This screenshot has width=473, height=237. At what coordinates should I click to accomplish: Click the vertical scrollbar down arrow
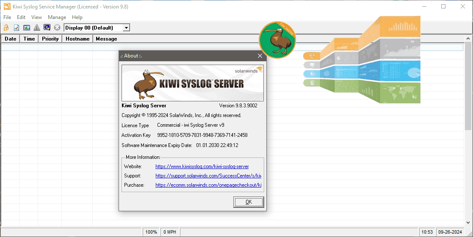pyautogui.click(x=469, y=222)
